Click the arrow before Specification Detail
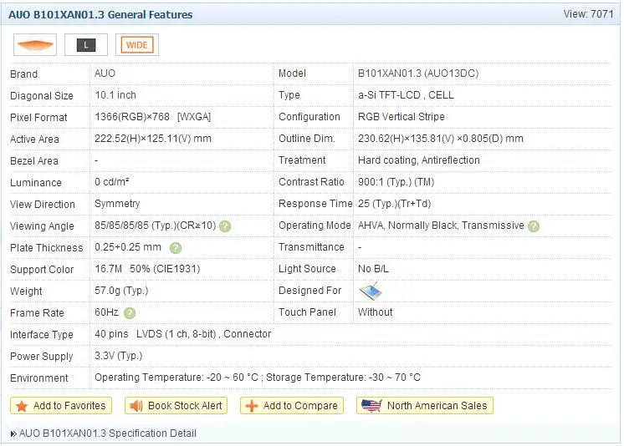This screenshot has width=624, height=446. tap(13, 433)
